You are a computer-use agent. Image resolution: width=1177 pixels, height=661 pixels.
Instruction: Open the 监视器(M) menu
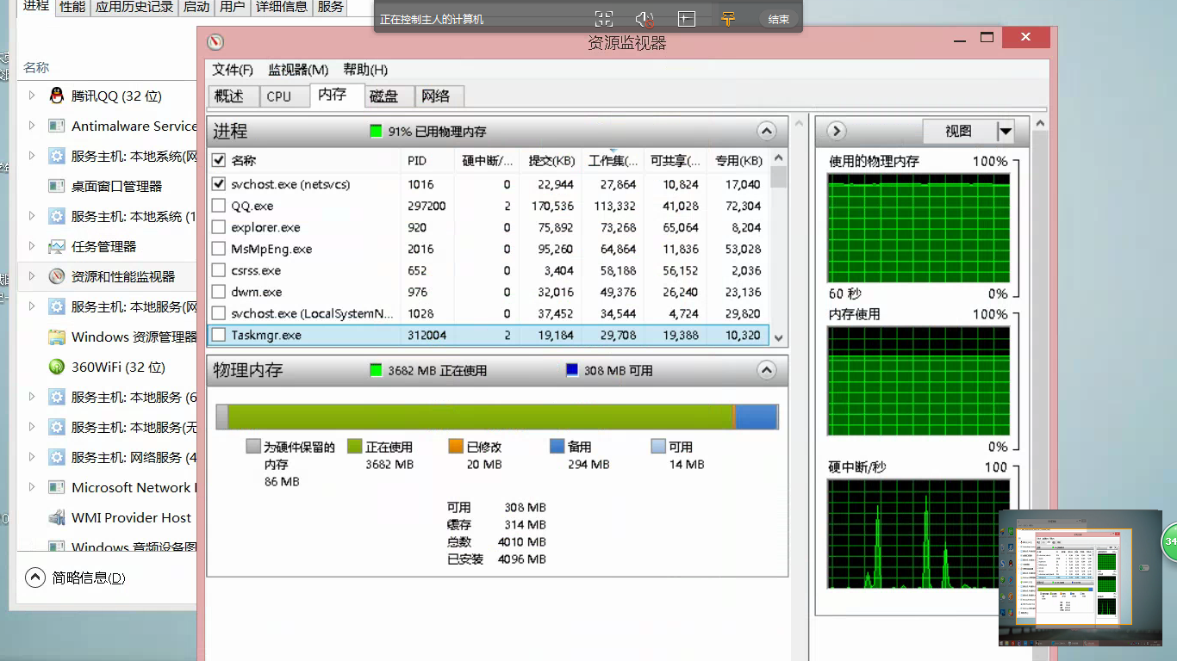(298, 70)
